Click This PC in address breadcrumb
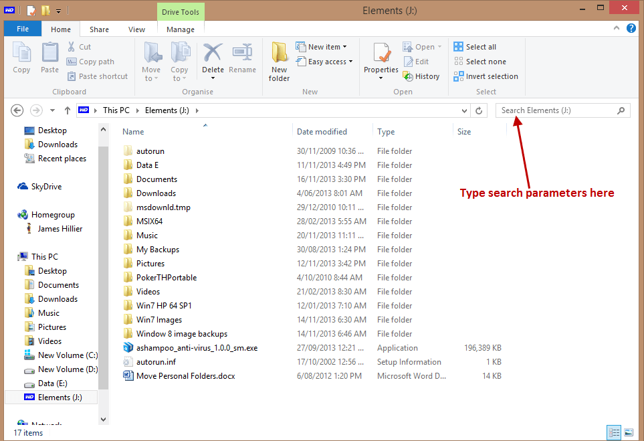 point(116,110)
